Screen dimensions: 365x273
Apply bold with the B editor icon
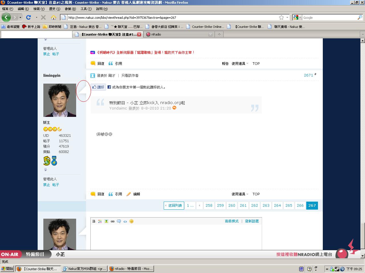tap(94, 221)
